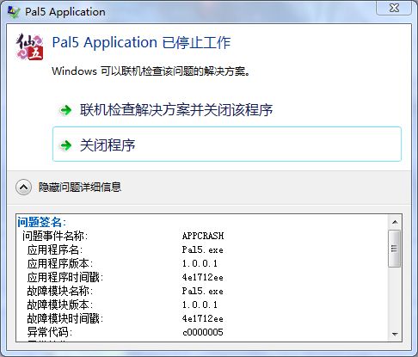
Task: Click the details scrollbar thumb
Action: tap(395, 249)
